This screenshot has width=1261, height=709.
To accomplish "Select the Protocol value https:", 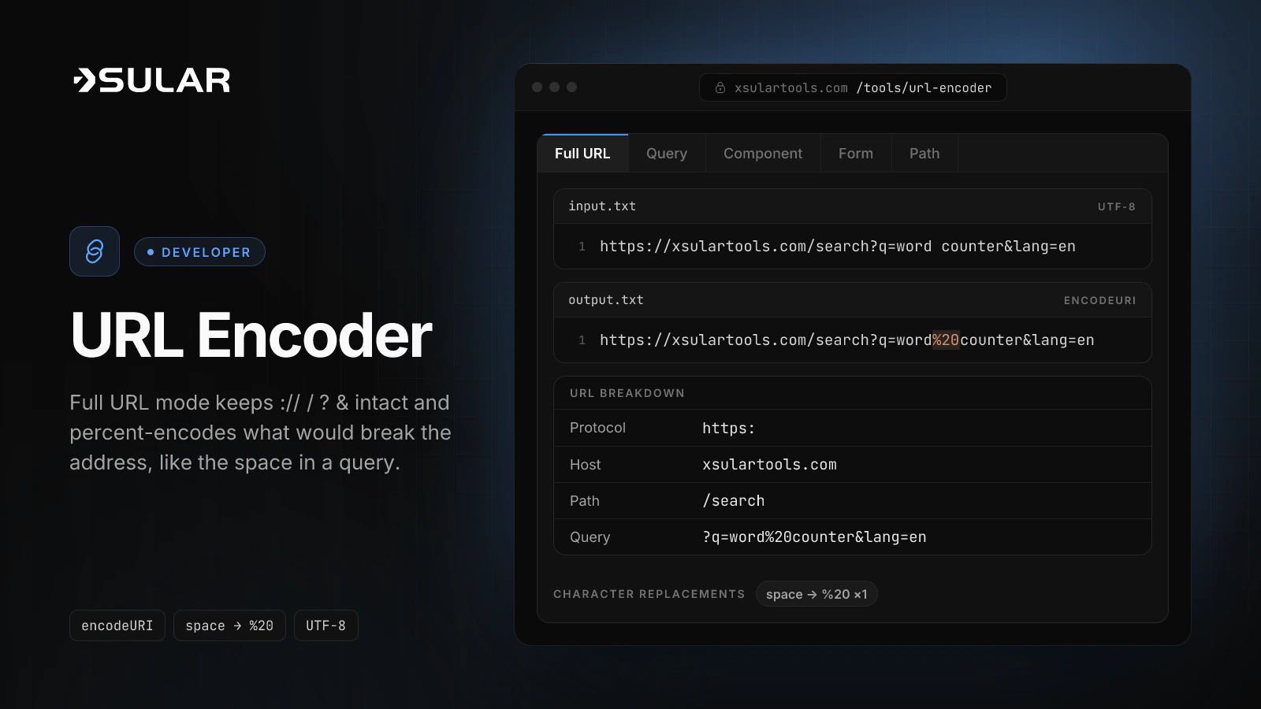I will 729,429.
